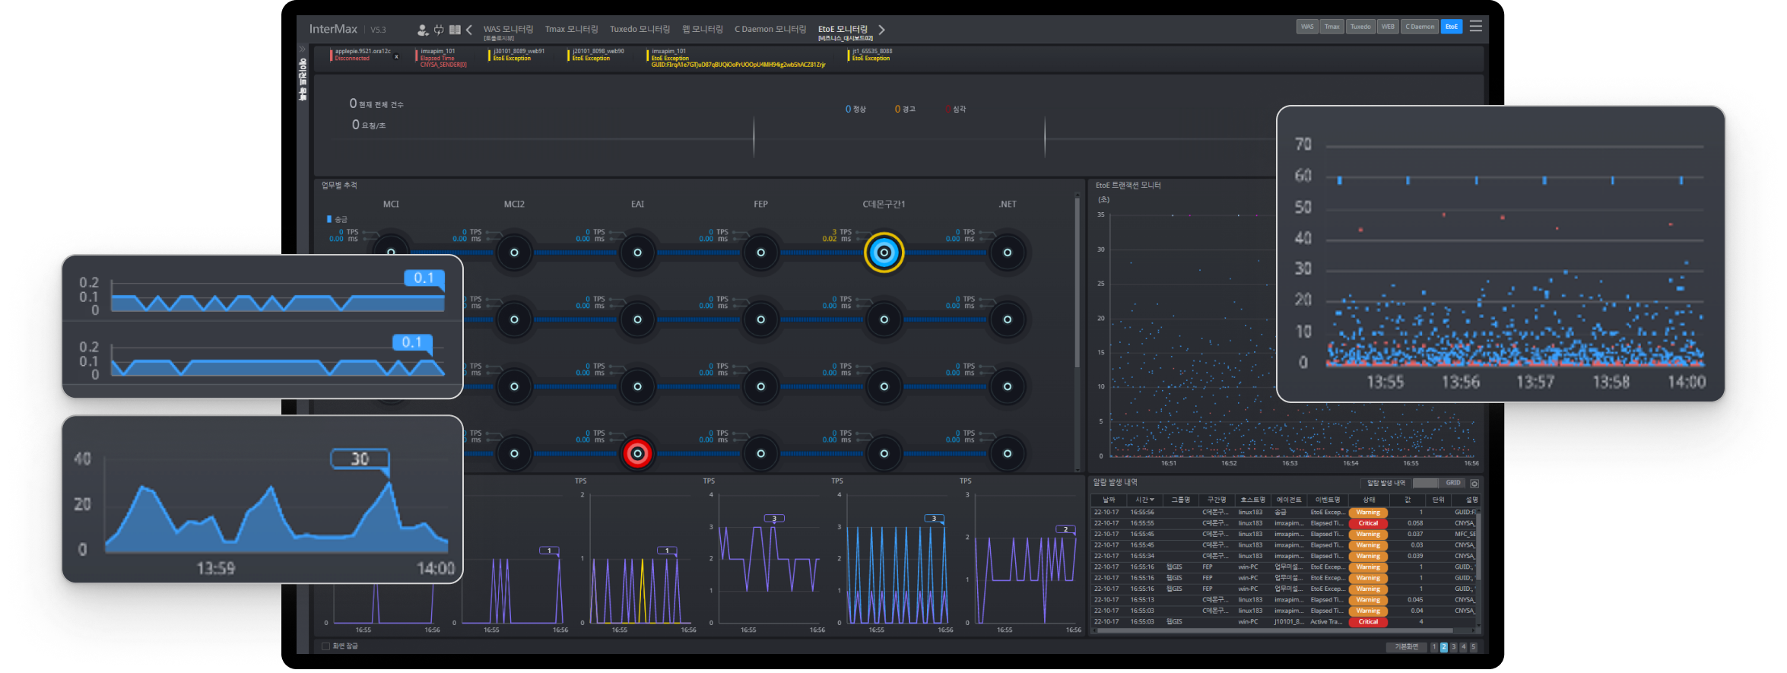1787x673 pixels.
Task: Select the yellow-ringed C데몬구간1 node
Action: coord(884,252)
